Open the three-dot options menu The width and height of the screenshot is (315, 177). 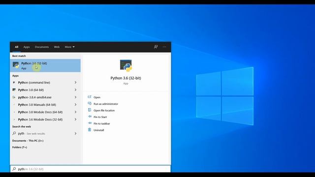[x=164, y=47]
